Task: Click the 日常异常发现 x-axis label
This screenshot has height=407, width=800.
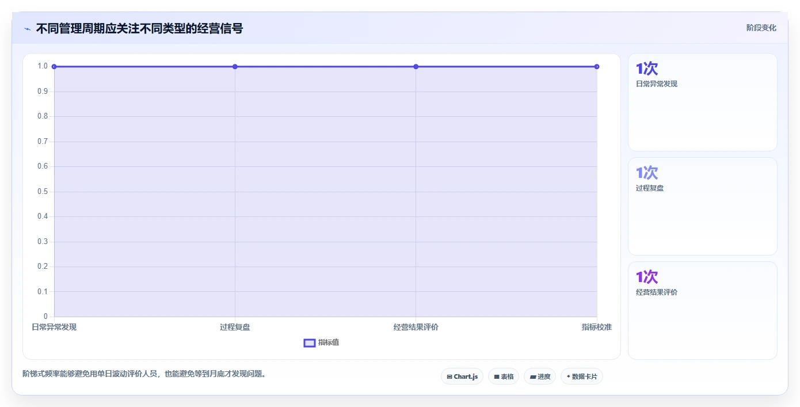Action: click(x=54, y=327)
